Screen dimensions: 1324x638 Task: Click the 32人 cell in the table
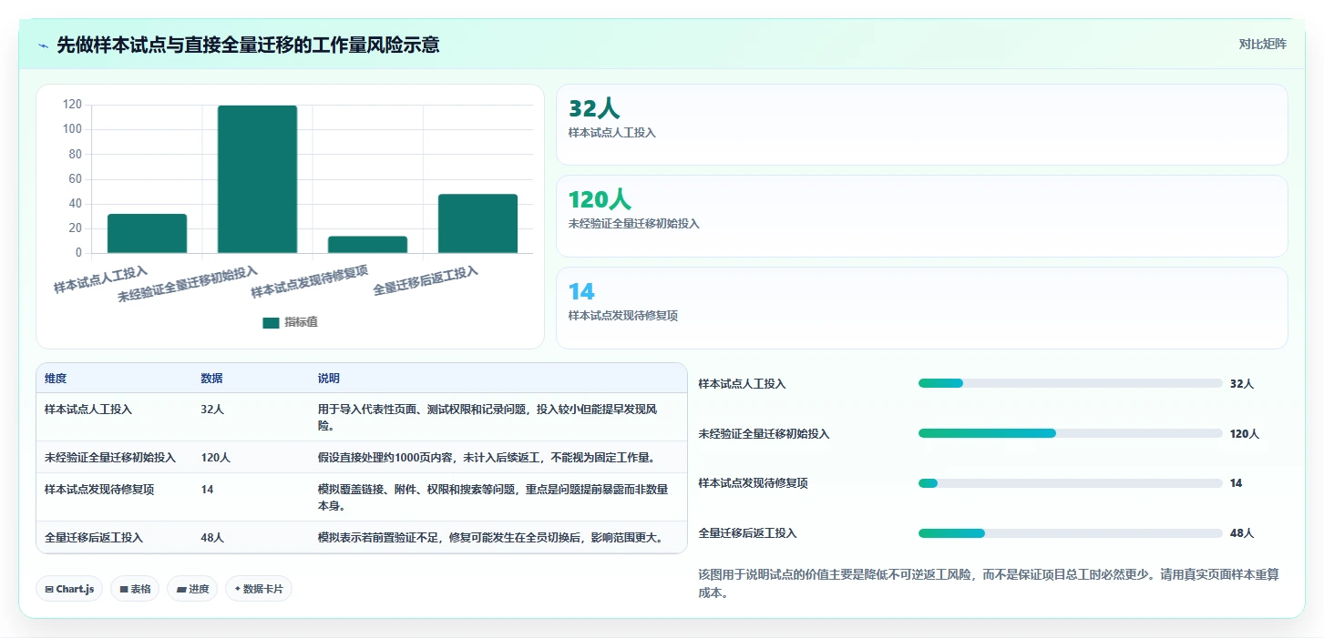pyautogui.click(x=212, y=410)
